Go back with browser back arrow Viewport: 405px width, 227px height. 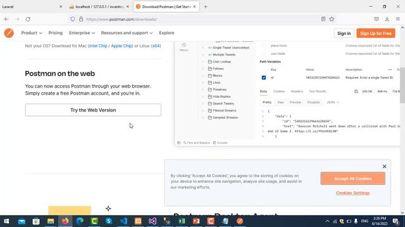coord(6,19)
